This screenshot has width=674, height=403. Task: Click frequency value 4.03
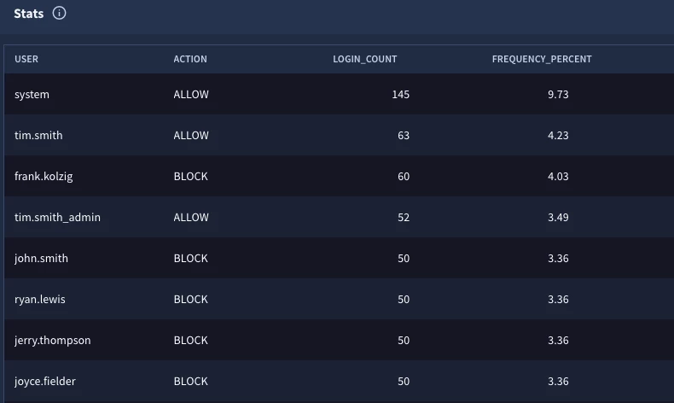pos(558,177)
